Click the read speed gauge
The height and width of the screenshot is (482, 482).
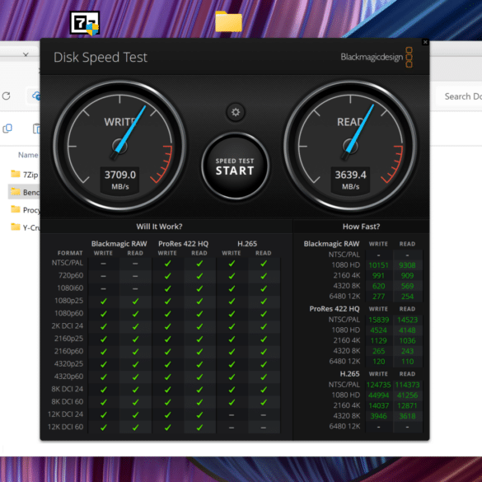coord(350,147)
